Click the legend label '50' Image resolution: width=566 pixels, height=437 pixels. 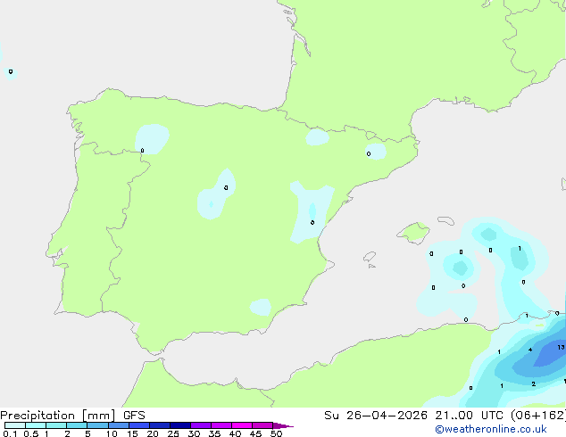click(276, 433)
